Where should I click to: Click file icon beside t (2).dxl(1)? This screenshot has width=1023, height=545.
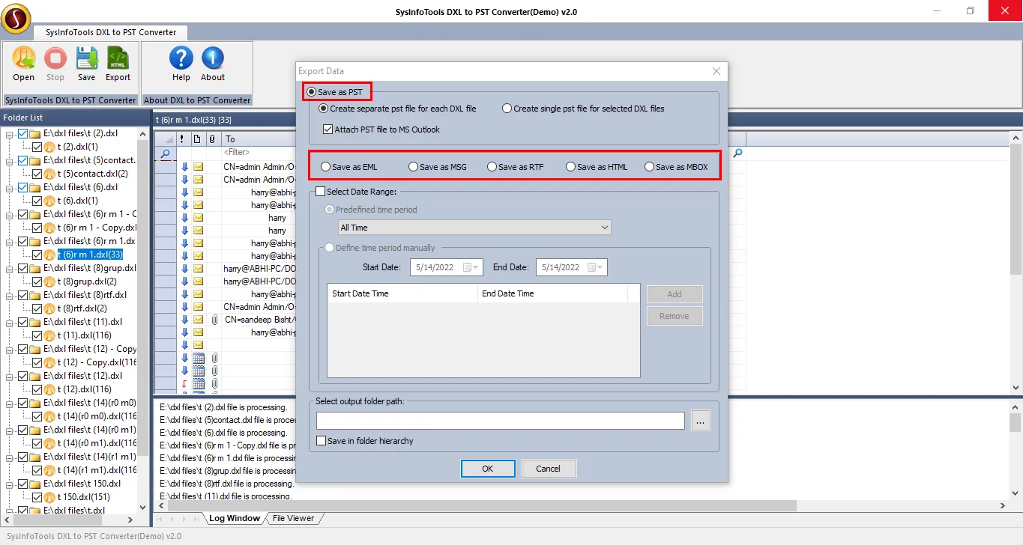pyautogui.click(x=49, y=147)
